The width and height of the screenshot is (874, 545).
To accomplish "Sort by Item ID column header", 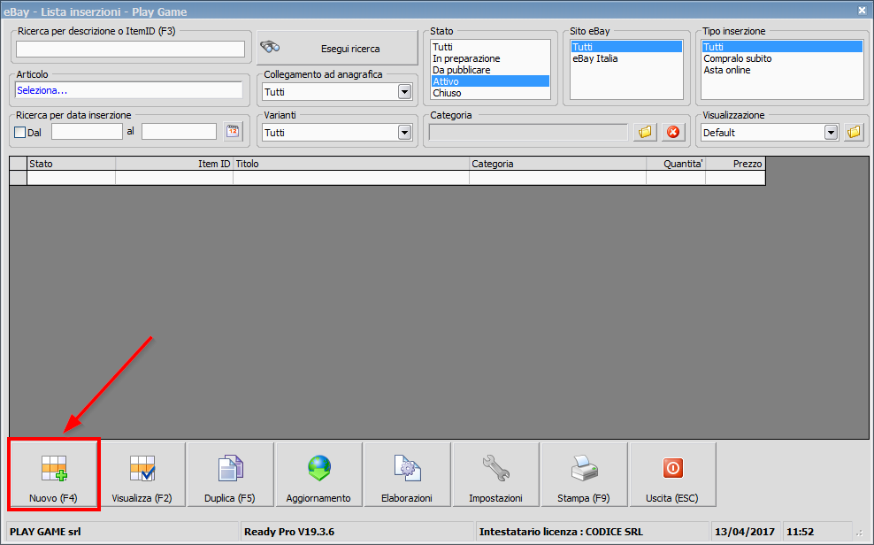I will (174, 164).
